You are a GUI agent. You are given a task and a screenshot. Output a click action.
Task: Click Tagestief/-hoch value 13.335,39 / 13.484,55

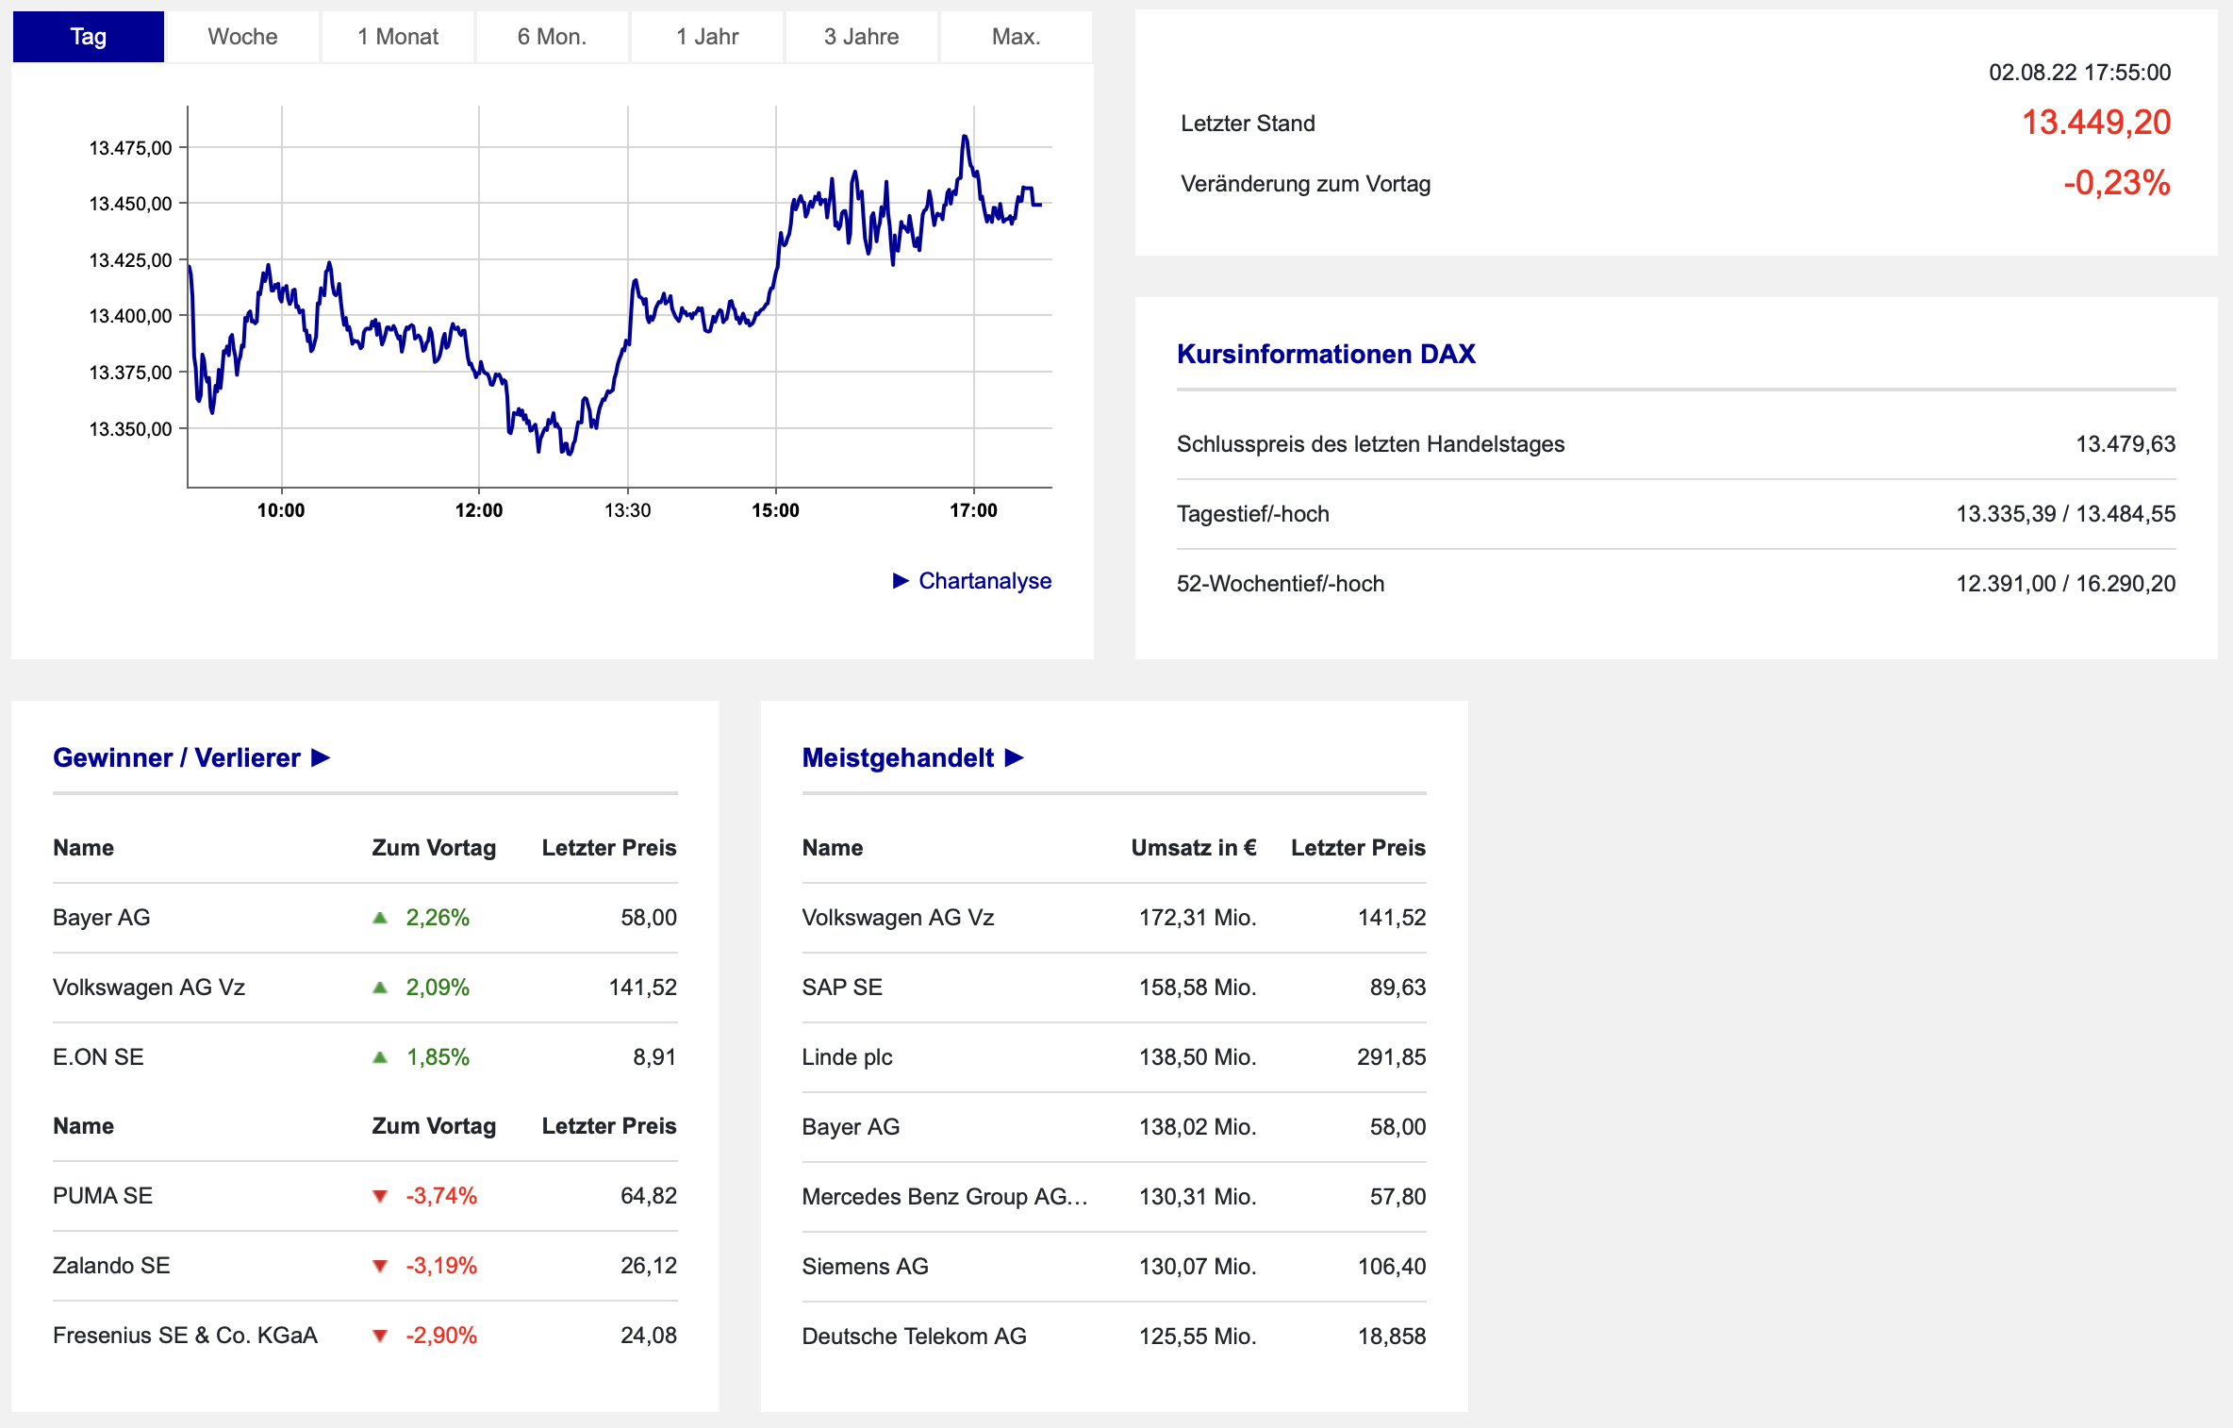pos(2066,514)
